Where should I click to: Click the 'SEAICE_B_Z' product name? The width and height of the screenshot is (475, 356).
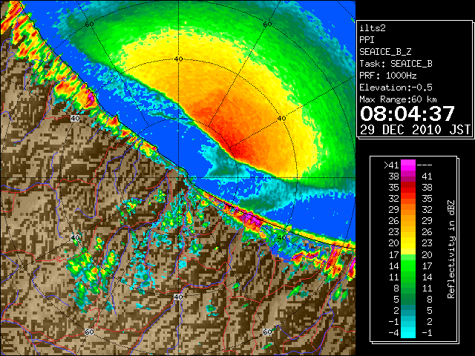click(x=385, y=52)
